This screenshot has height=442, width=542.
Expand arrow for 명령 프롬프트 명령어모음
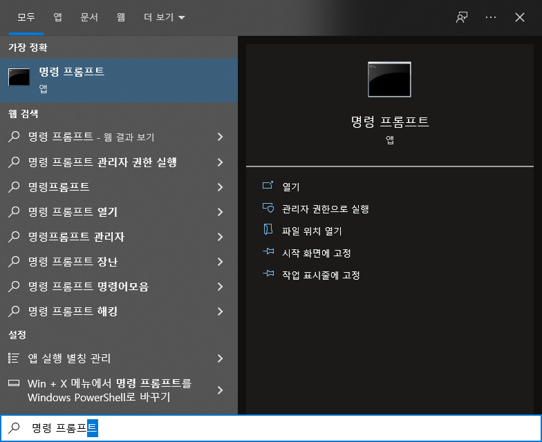220,286
